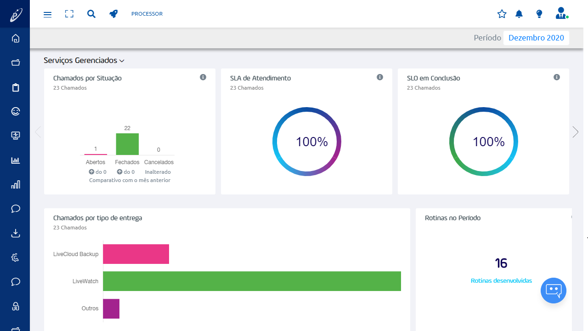Expand the Serviços Gerenciados dropdown
This screenshot has height=331, width=588.
84,60
